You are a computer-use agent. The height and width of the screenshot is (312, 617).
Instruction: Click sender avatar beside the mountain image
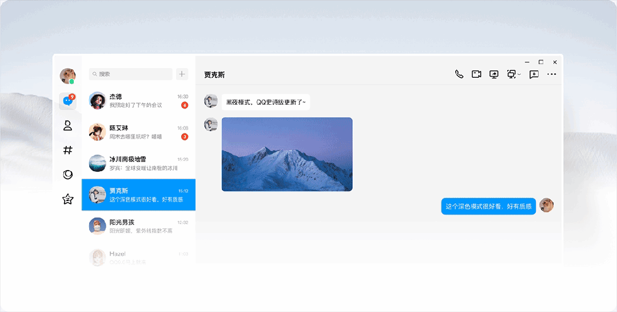[x=211, y=124]
